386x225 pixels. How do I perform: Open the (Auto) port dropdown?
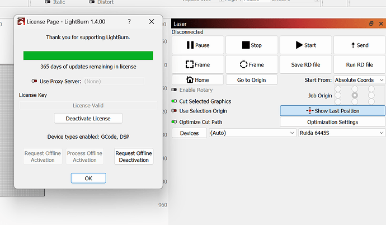click(252, 133)
